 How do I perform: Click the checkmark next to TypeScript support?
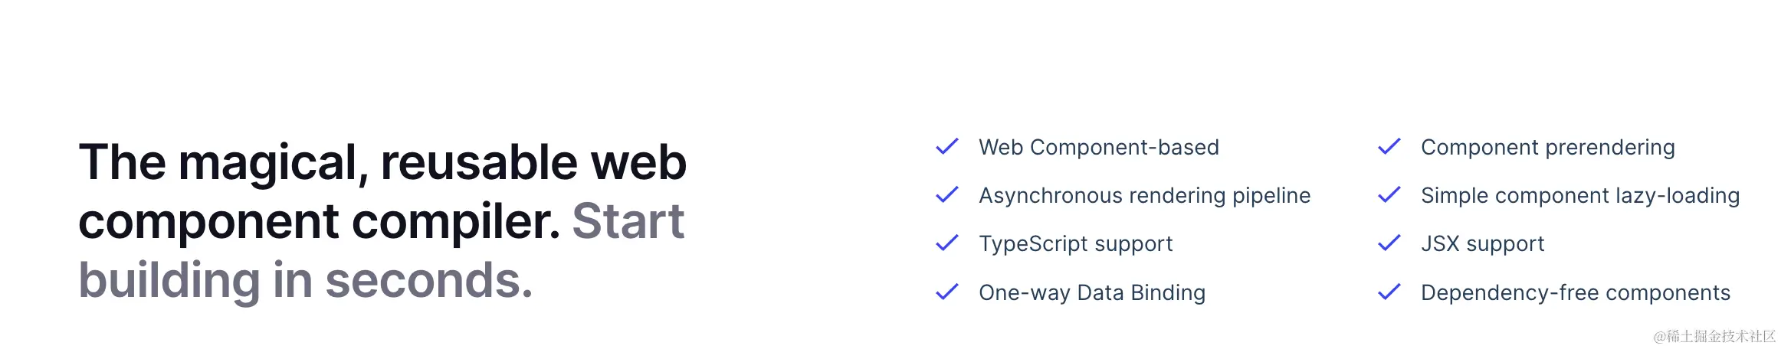(947, 243)
